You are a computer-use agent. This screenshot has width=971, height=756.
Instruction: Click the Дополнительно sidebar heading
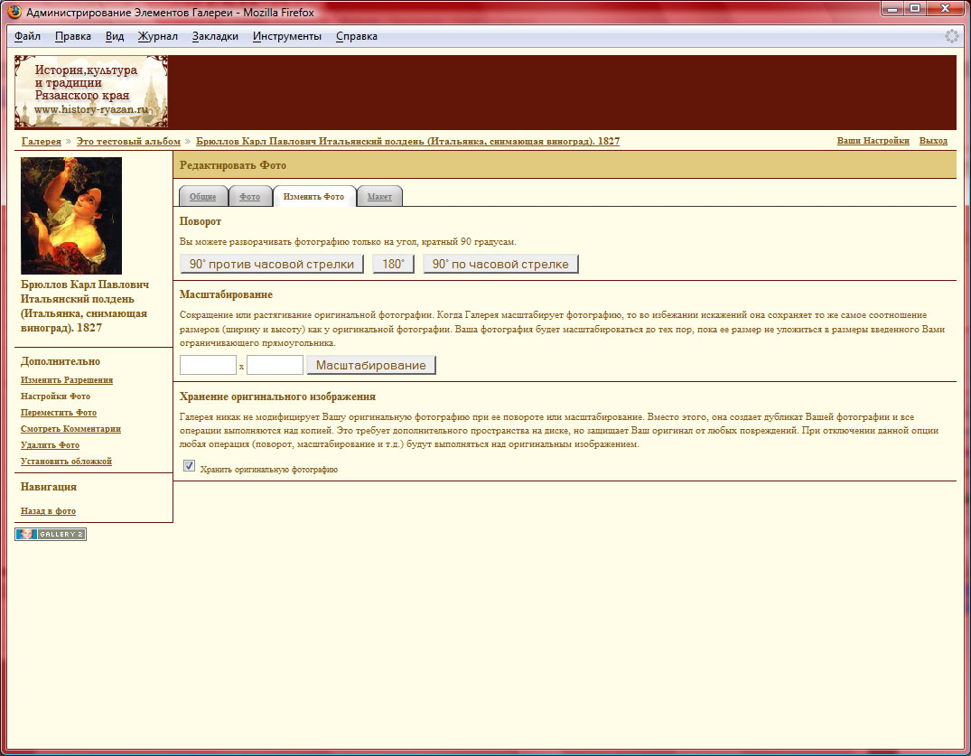point(61,361)
